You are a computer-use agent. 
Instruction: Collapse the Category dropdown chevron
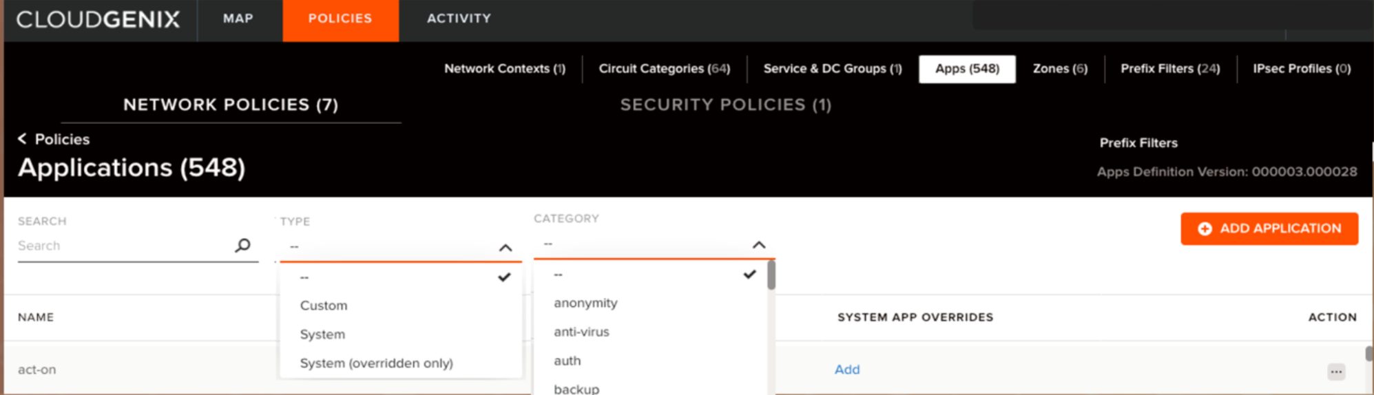click(759, 245)
